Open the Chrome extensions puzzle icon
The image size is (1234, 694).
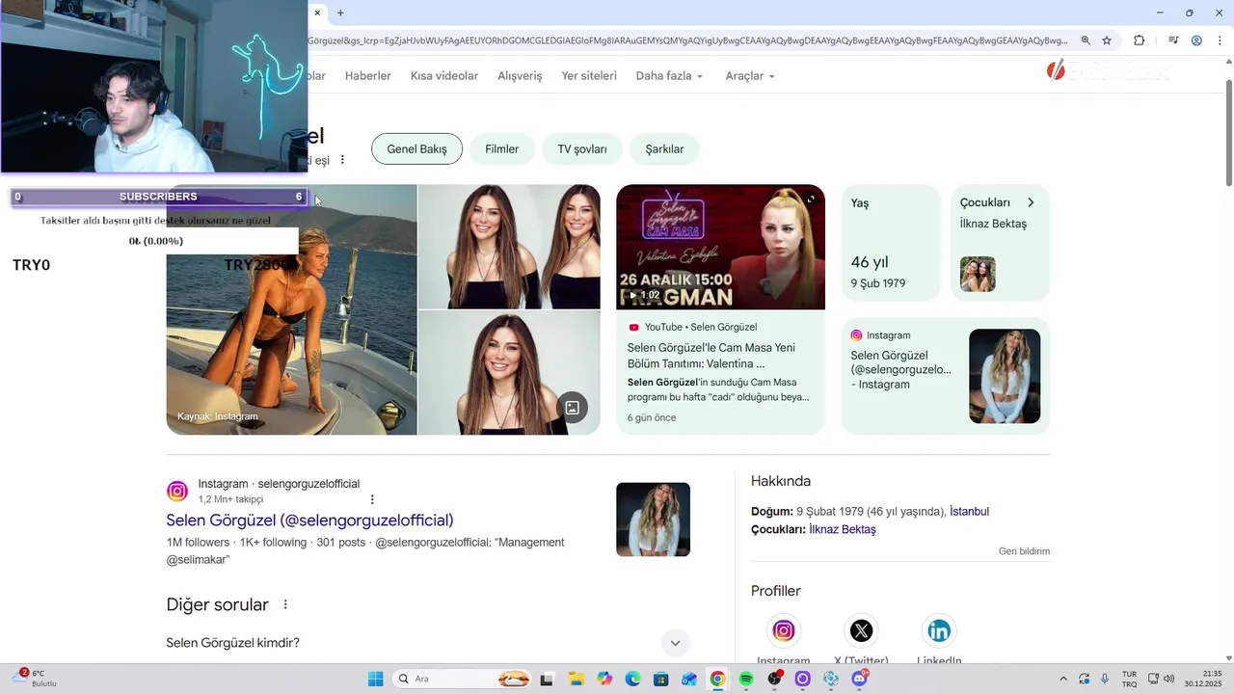point(1140,40)
